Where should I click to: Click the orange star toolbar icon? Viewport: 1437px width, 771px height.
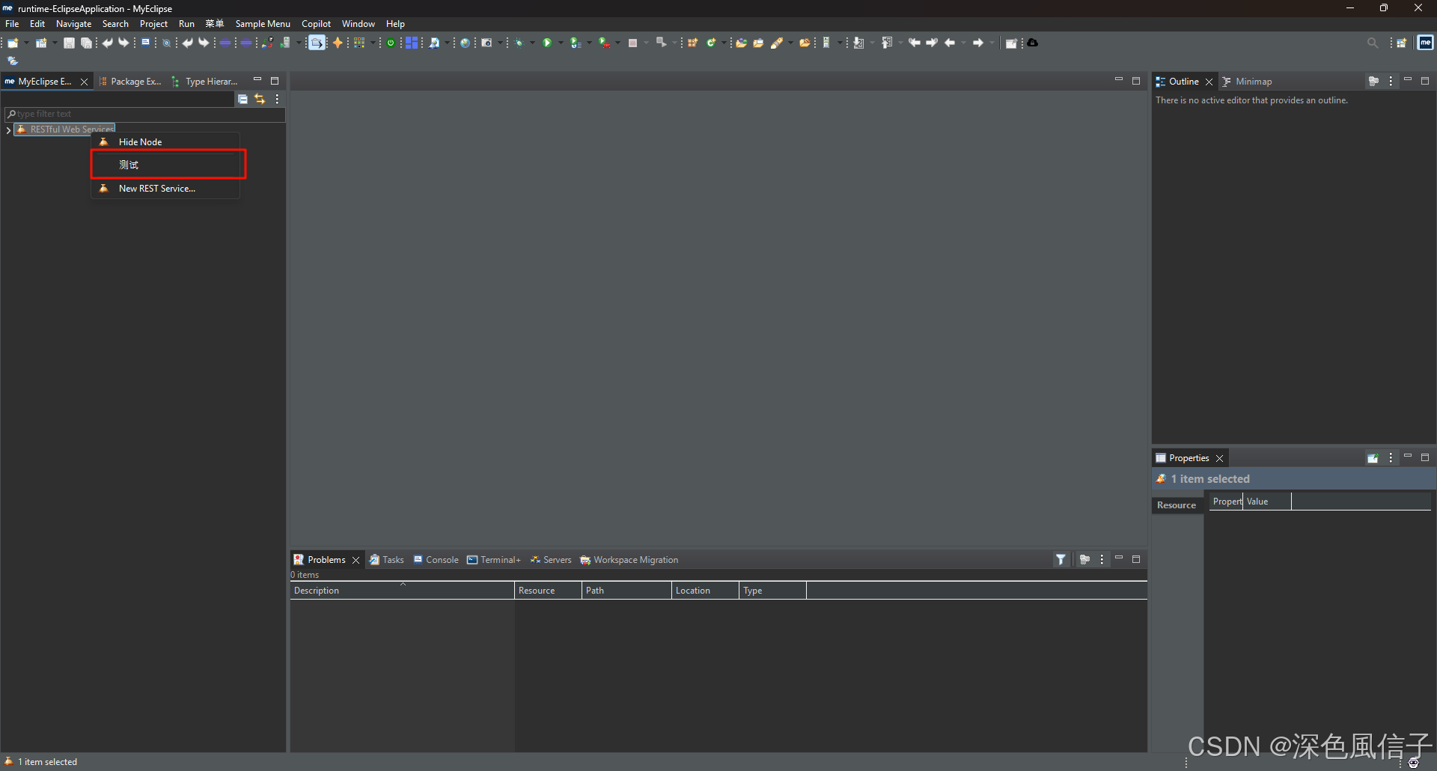coord(338,43)
